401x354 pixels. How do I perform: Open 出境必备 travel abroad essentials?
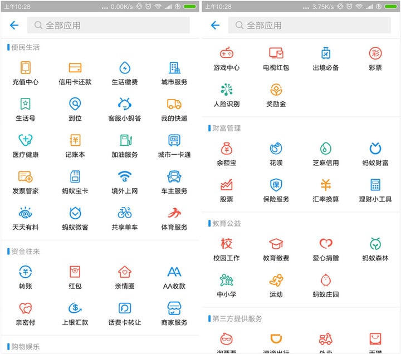(x=326, y=53)
